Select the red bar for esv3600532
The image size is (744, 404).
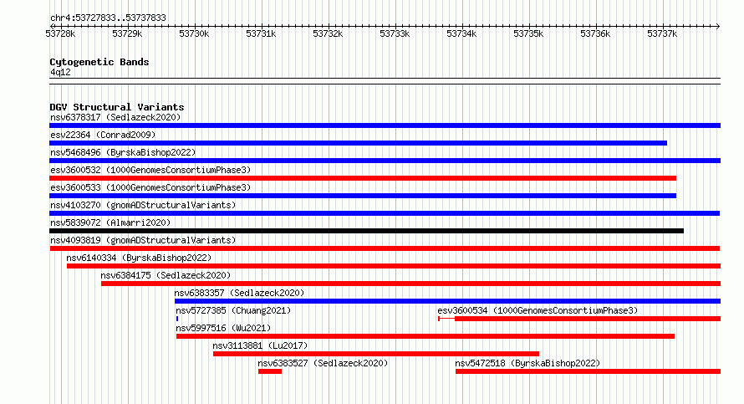tap(363, 178)
